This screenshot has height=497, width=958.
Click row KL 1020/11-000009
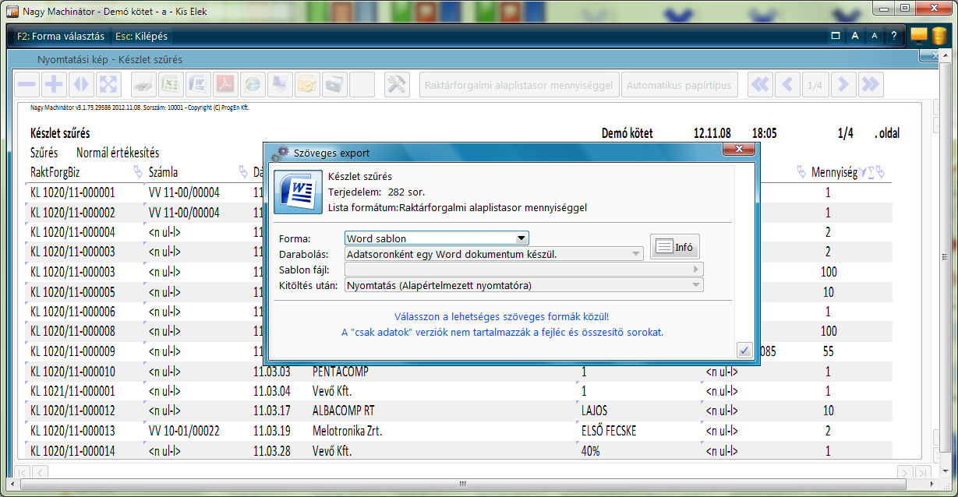pyautogui.click(x=460, y=351)
